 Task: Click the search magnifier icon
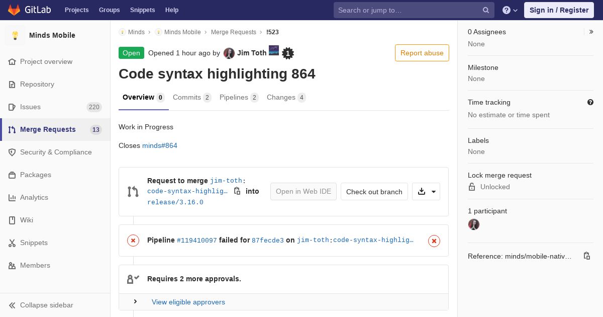(486, 10)
